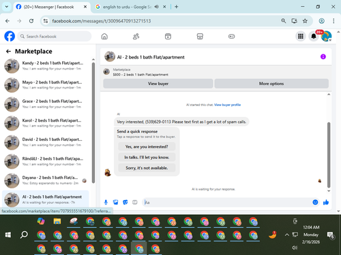Open the account profile picture menu
The image size is (341, 255).
click(x=326, y=36)
